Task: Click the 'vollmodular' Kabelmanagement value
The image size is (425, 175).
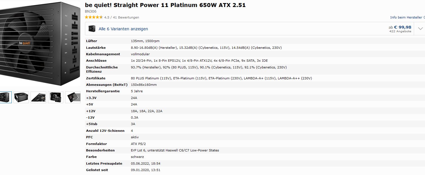Action: (x=140, y=54)
